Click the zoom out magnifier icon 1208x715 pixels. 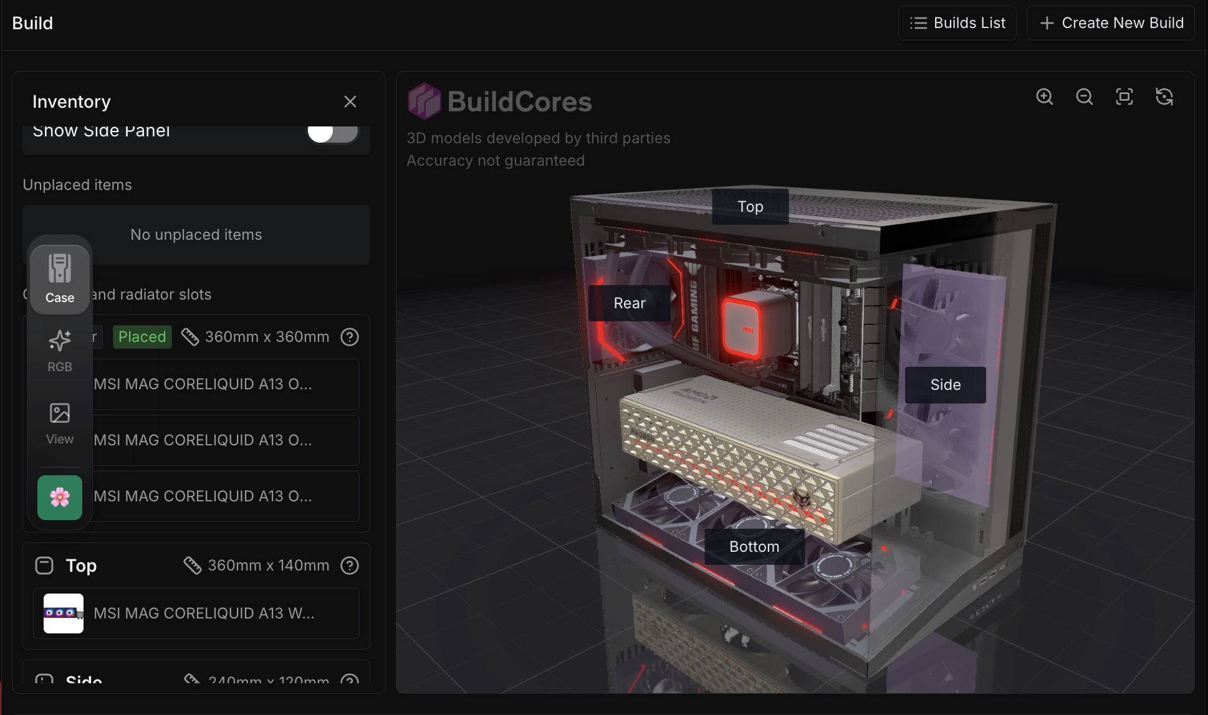coord(1085,97)
